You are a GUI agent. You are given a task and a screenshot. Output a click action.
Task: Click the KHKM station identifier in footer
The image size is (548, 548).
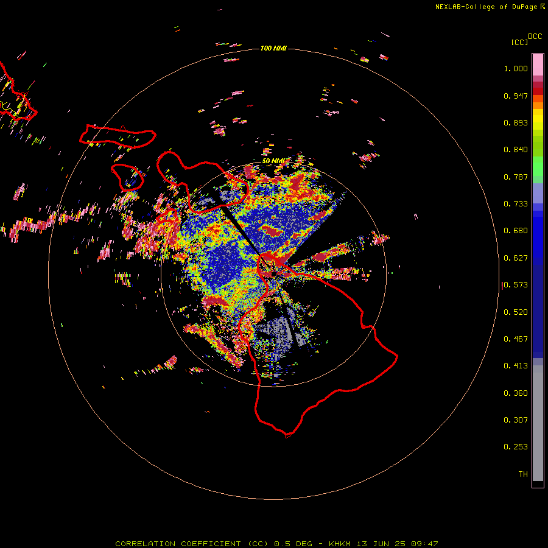click(x=339, y=544)
